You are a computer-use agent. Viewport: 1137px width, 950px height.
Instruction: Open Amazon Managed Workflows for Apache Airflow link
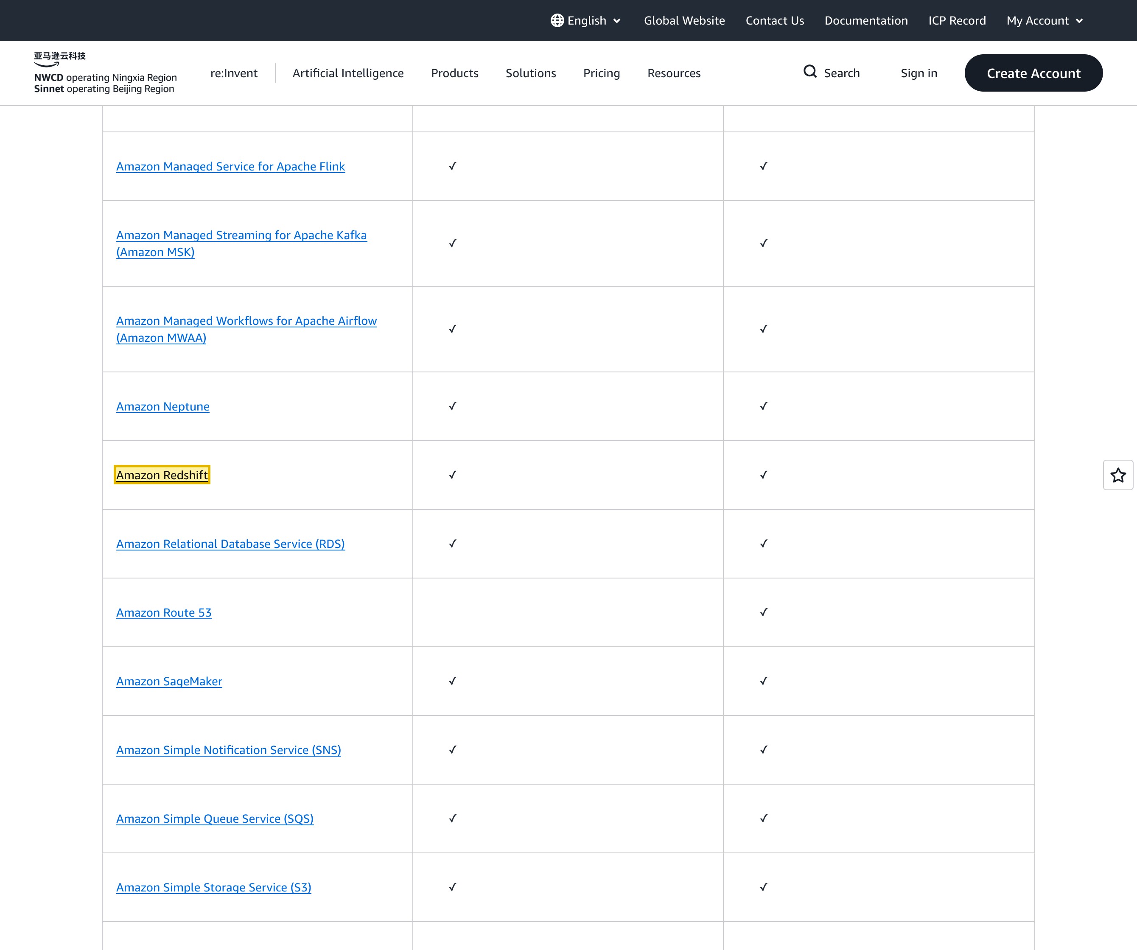tap(246, 329)
